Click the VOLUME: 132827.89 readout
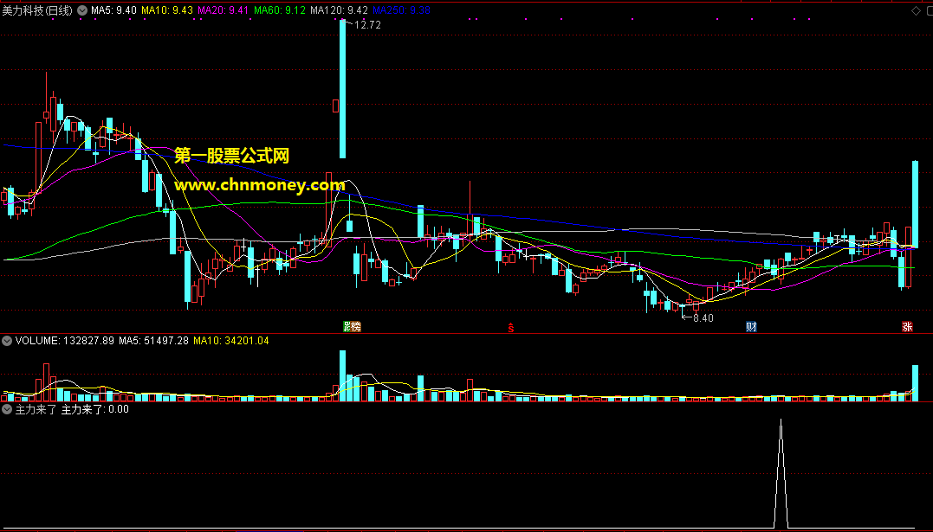Viewport: 933px width, 532px height. pos(65,341)
